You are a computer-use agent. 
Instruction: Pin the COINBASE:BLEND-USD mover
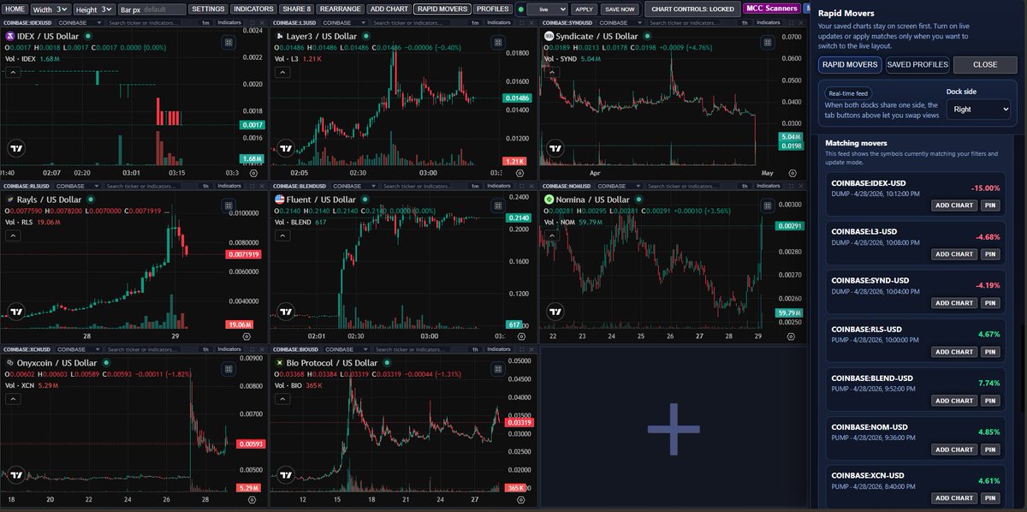coord(990,401)
